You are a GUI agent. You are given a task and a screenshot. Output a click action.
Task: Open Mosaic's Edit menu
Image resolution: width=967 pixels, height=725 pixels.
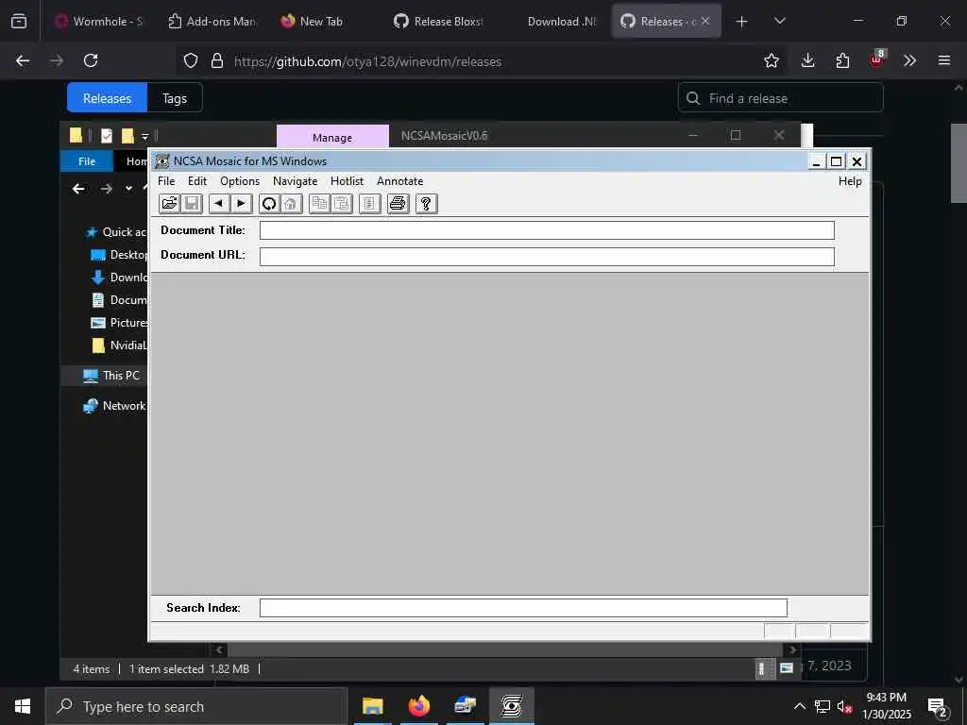(197, 181)
